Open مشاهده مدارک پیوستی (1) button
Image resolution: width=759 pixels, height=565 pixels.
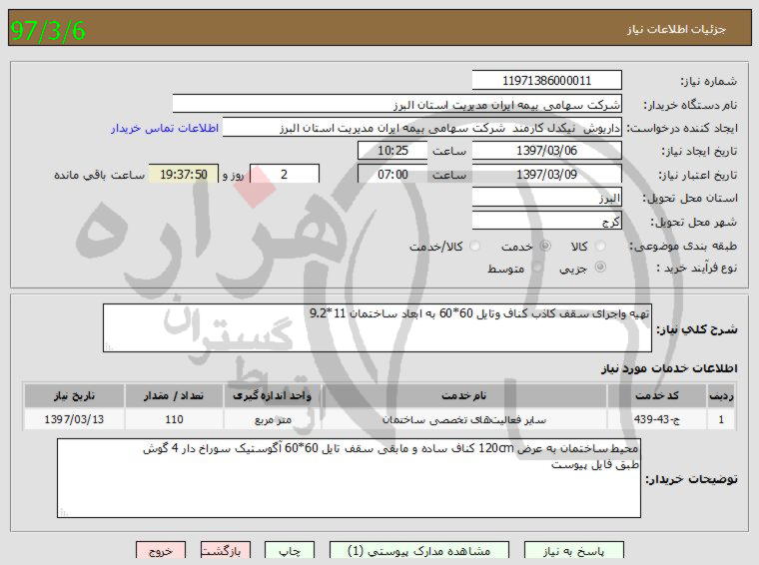click(419, 550)
